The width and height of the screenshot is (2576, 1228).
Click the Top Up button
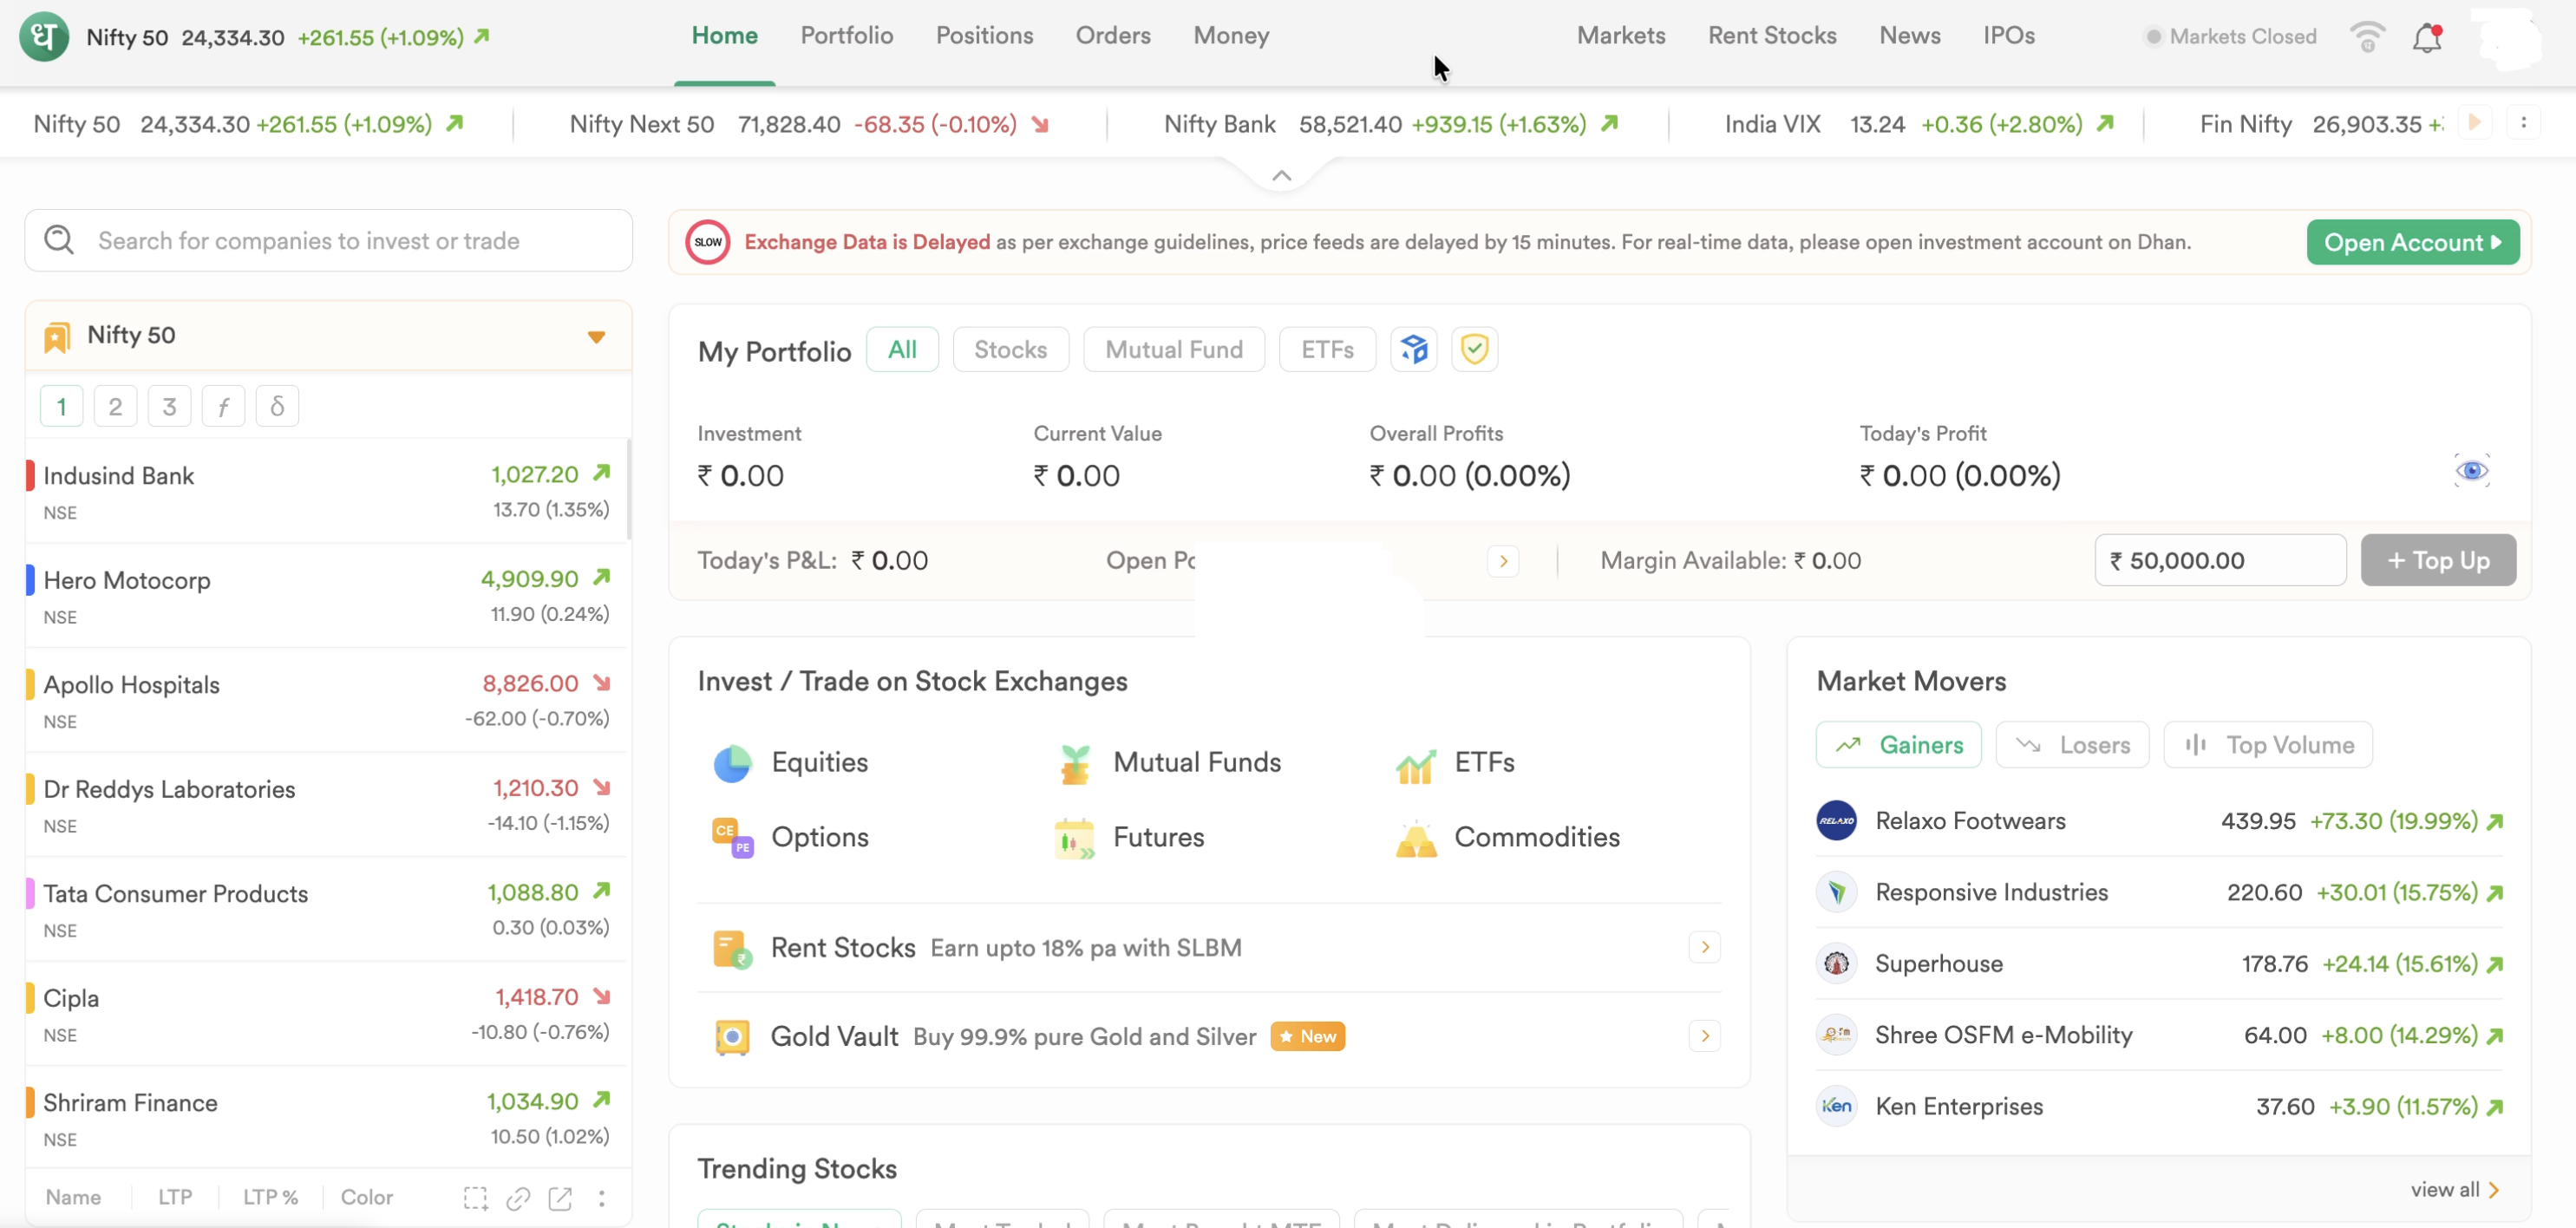coord(2438,561)
